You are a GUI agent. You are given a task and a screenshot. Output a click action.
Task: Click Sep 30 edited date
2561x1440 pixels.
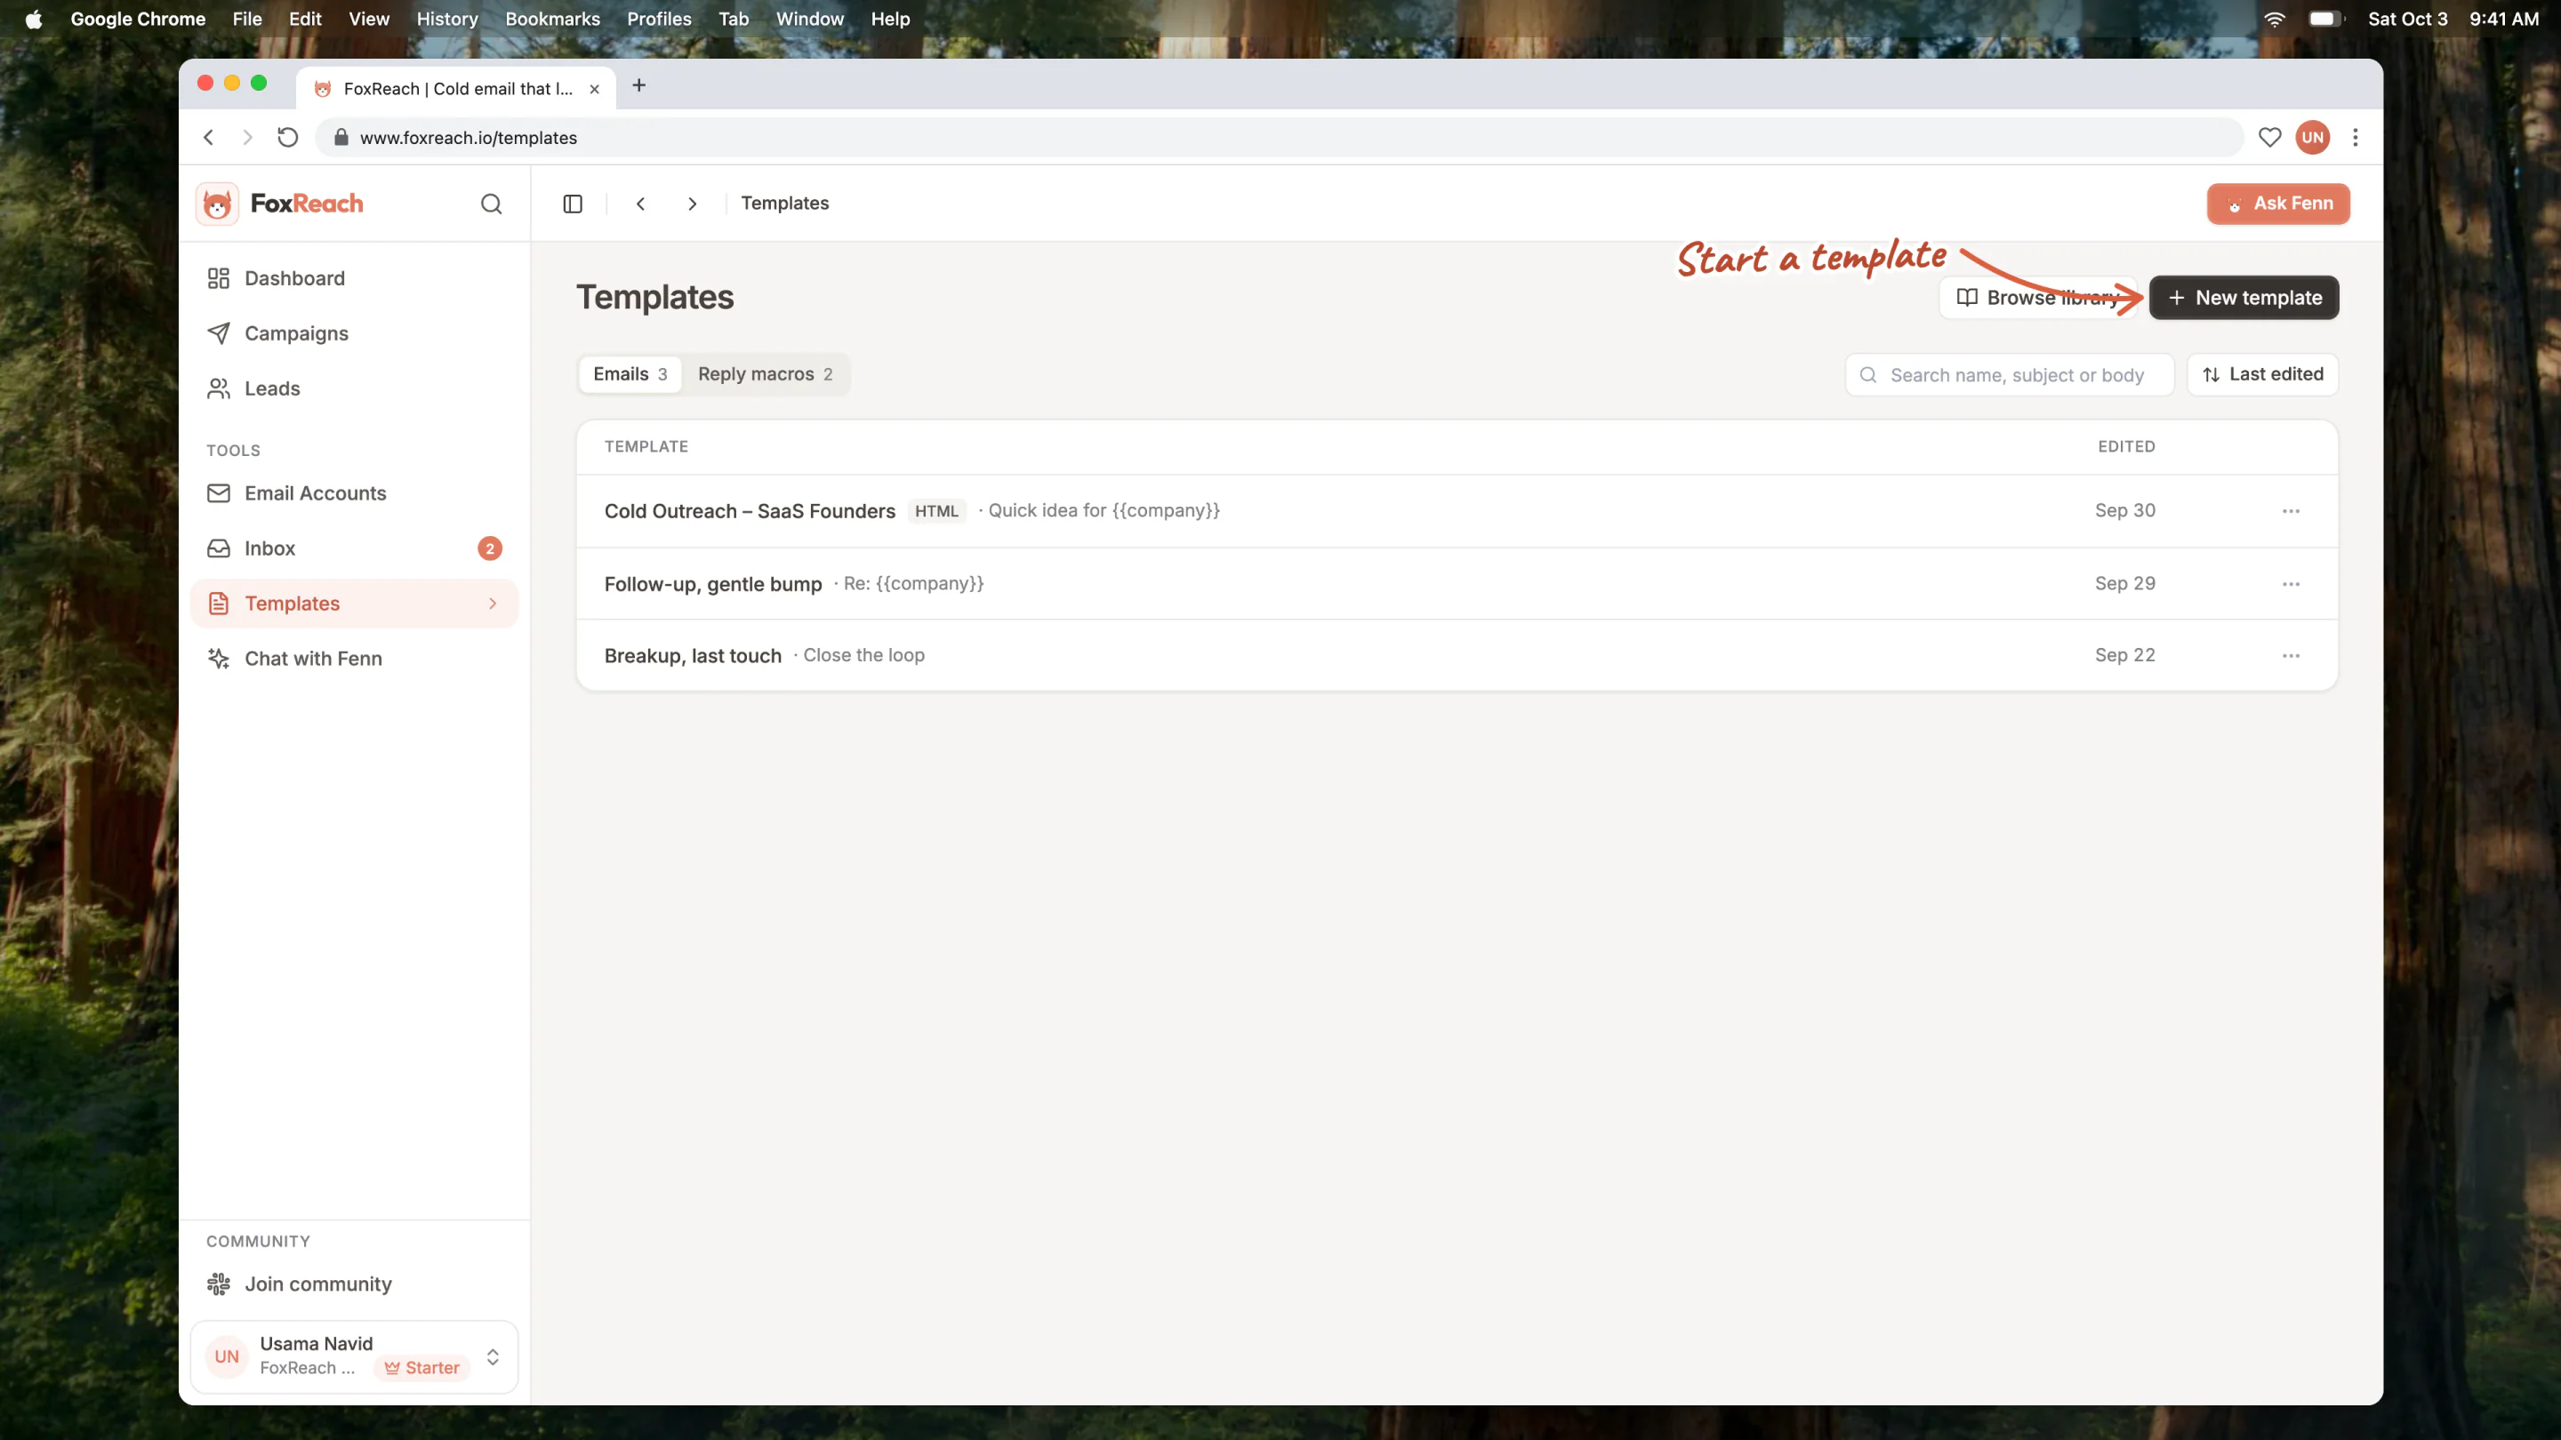(2124, 511)
